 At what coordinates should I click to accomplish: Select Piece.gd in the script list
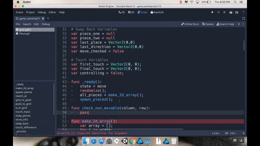pyautogui.click(x=35, y=34)
